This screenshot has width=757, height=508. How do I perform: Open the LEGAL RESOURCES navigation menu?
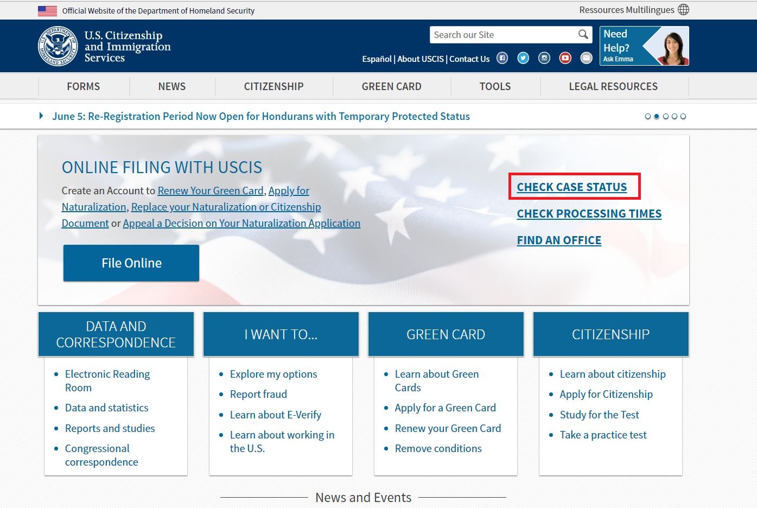coord(613,86)
